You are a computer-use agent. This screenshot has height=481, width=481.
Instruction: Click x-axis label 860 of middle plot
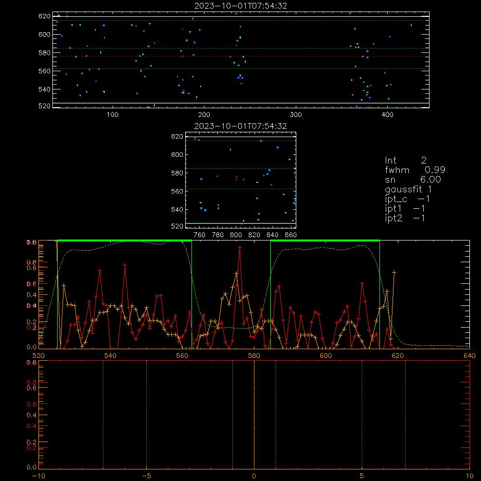tap(291, 235)
